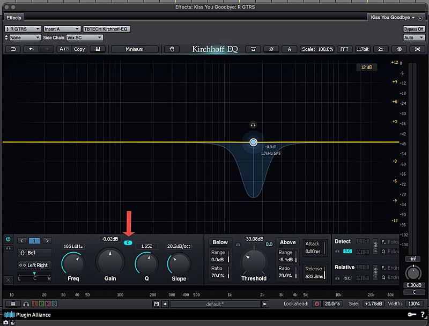The image size is (429, 326).
Task: Open the Bell filter type selector
Action: click(x=34, y=253)
